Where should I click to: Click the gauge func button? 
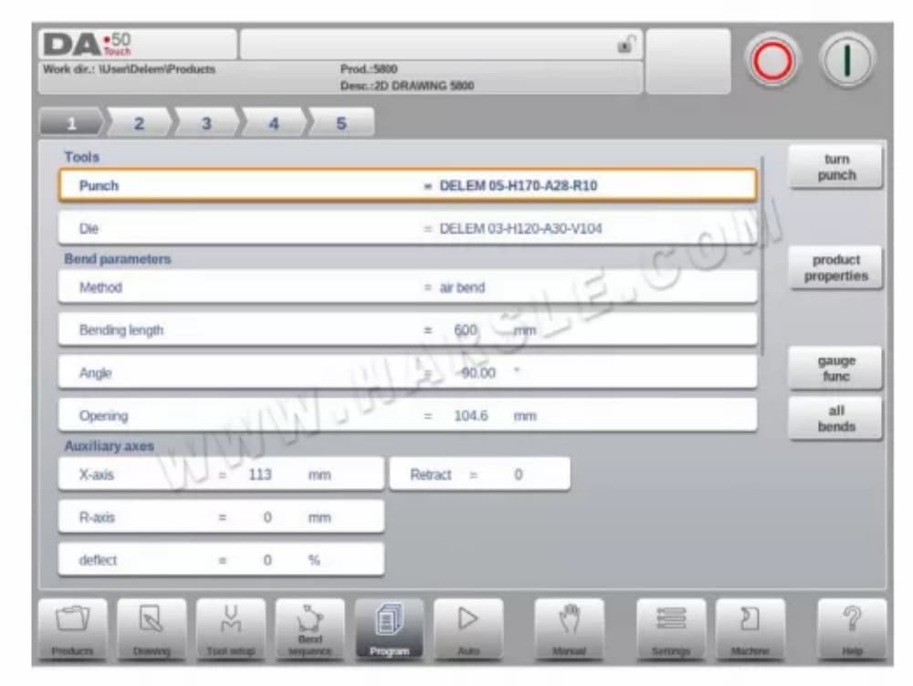click(x=836, y=369)
